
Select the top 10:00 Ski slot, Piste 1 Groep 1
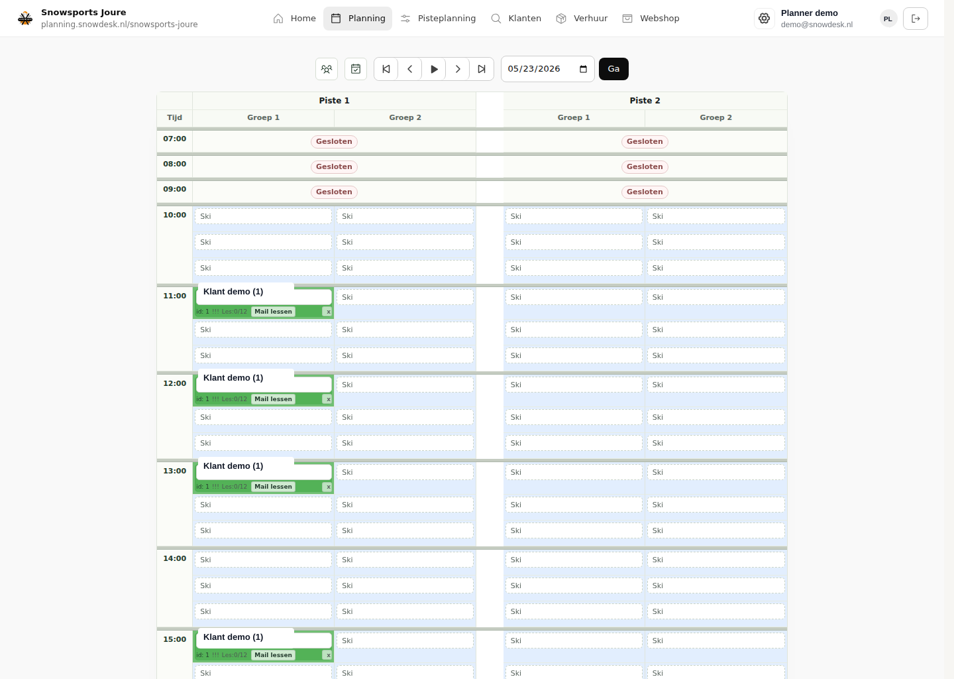pyautogui.click(x=263, y=216)
